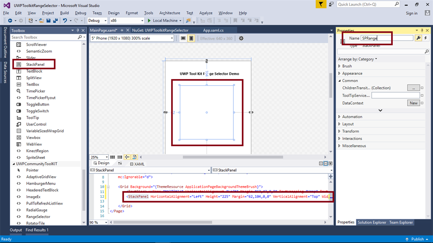Select vertical split view icon

click(x=321, y=164)
